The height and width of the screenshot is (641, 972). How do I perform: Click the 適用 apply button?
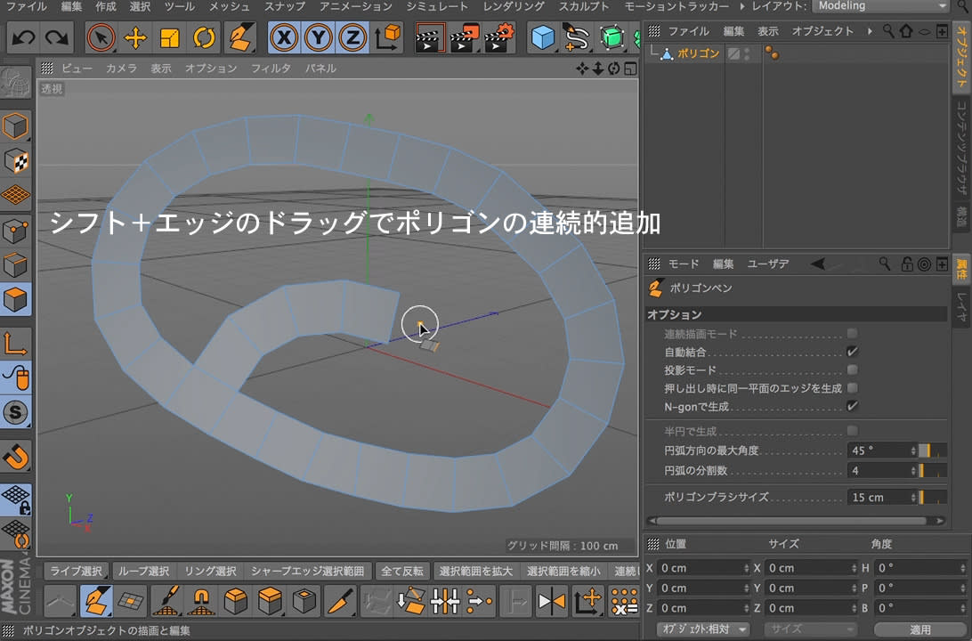919,629
